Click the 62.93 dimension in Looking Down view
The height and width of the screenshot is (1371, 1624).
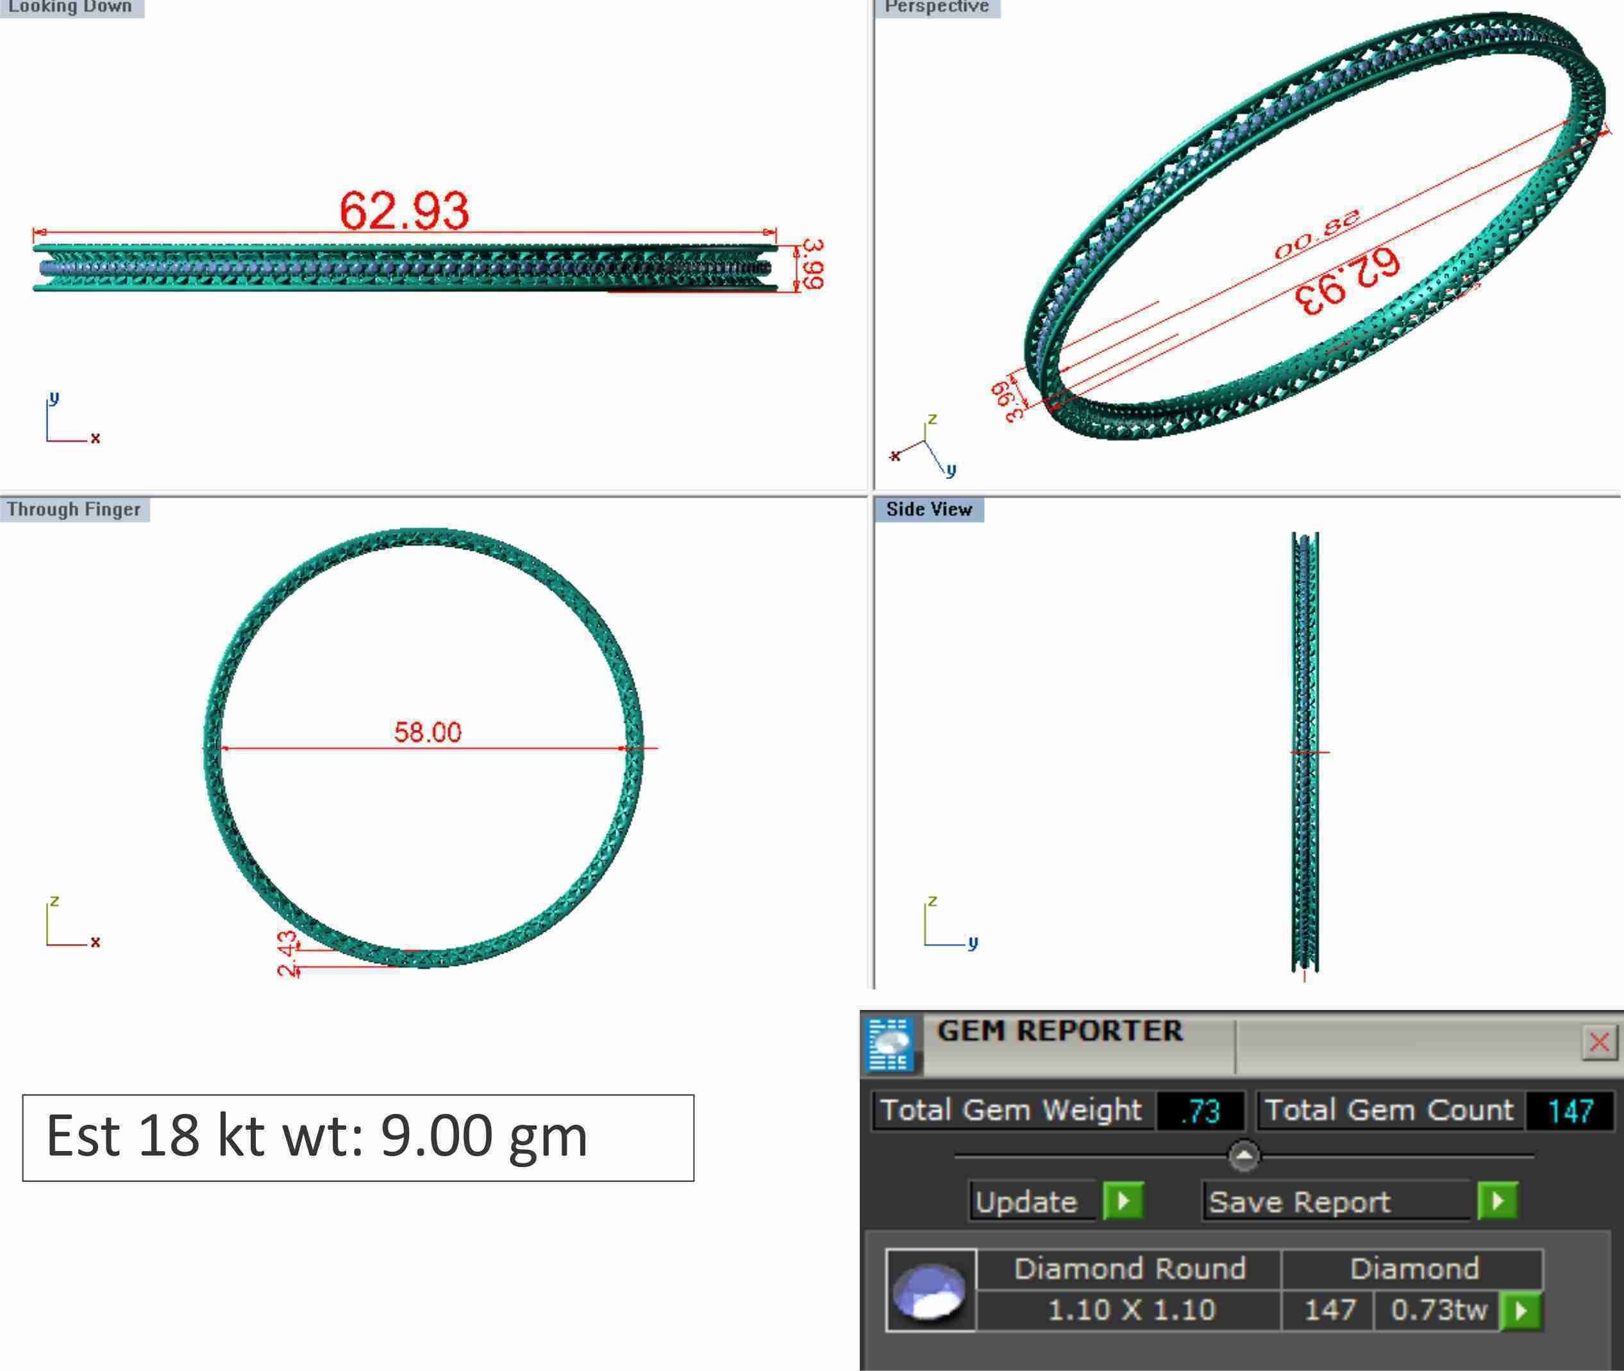click(x=404, y=210)
